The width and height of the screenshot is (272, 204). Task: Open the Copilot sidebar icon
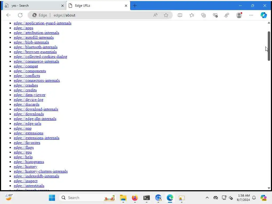pos(264,15)
